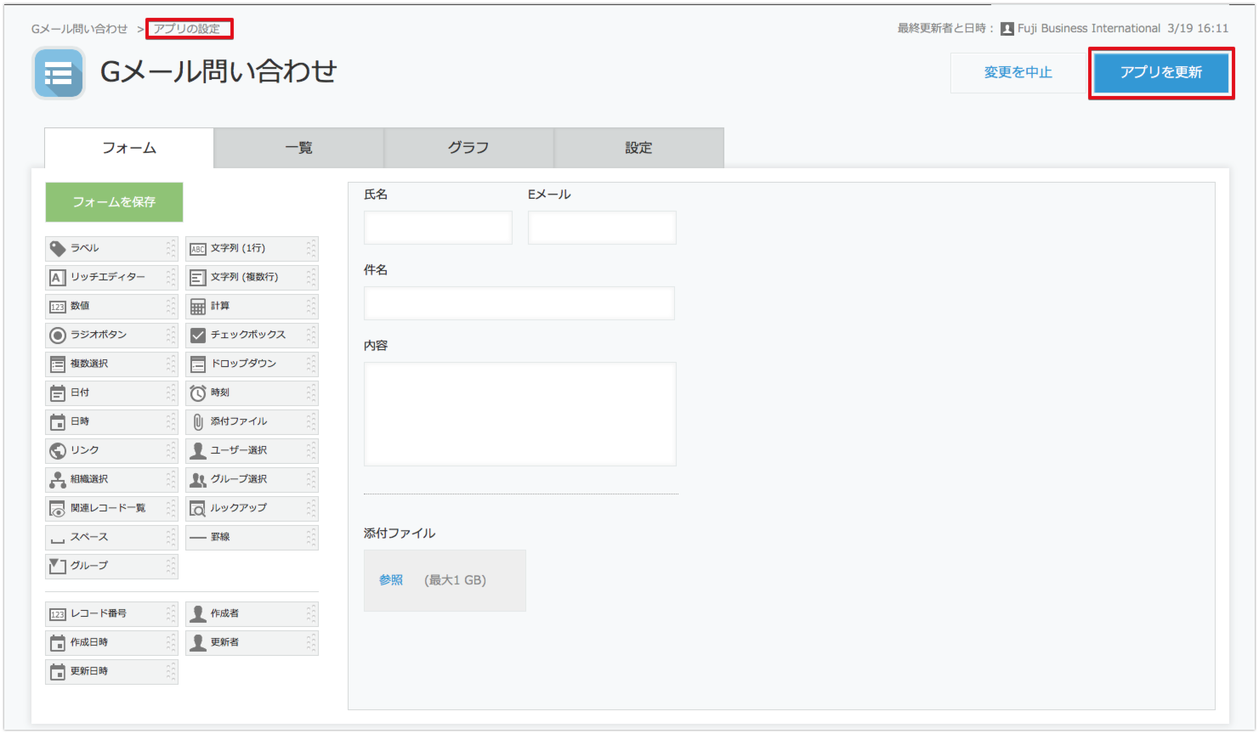
Task: Click the Lookup (ルックアップ) field icon
Action: tap(198, 508)
